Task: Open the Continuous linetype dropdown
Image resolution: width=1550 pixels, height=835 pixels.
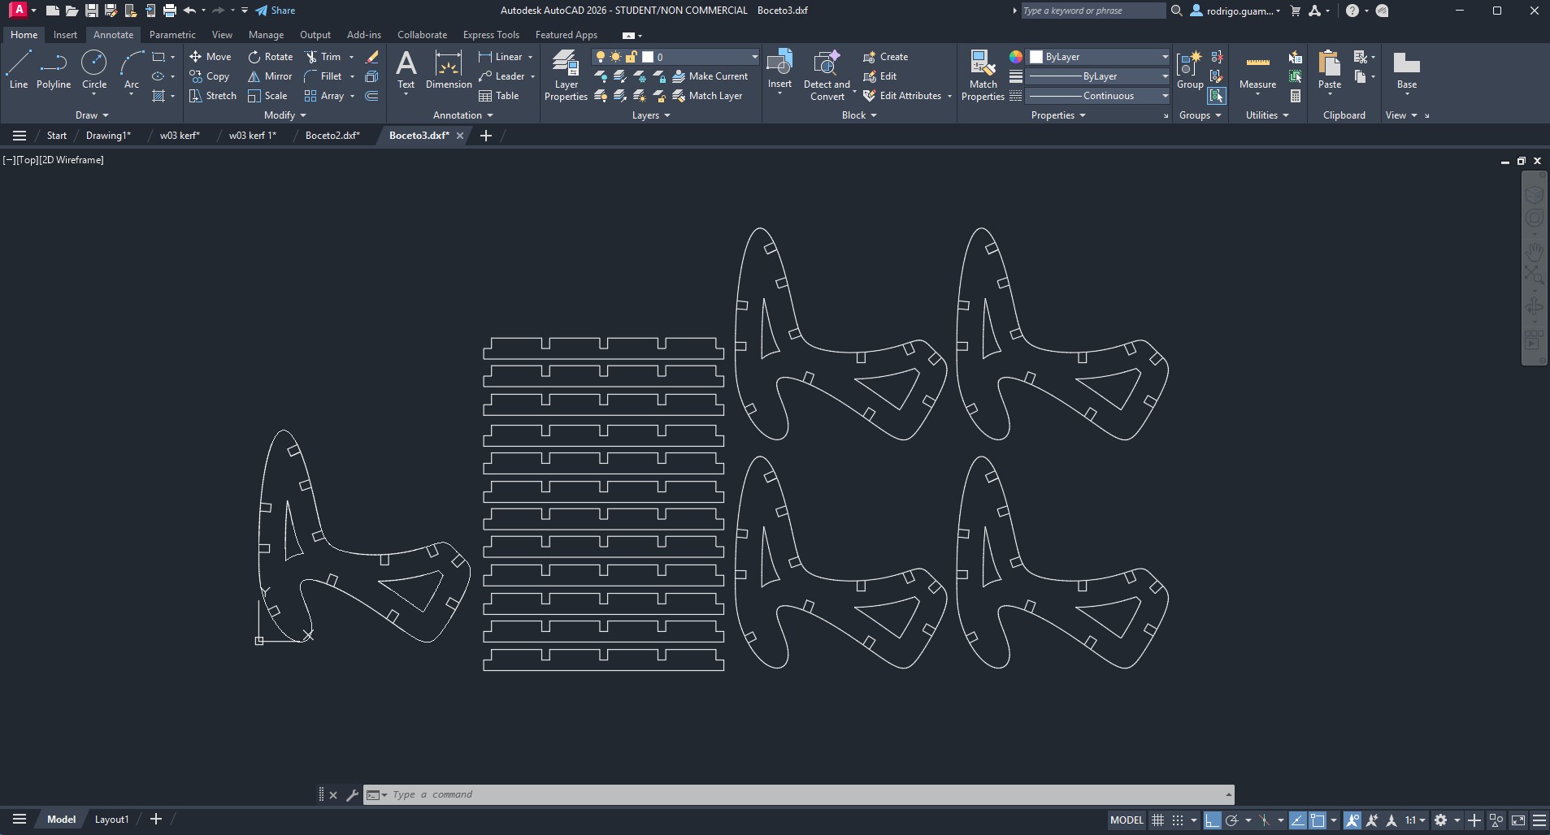Action: (x=1098, y=96)
